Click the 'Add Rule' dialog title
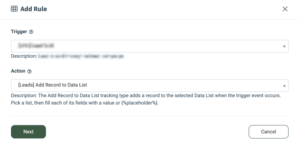This screenshot has width=298, height=146. pyautogui.click(x=34, y=9)
